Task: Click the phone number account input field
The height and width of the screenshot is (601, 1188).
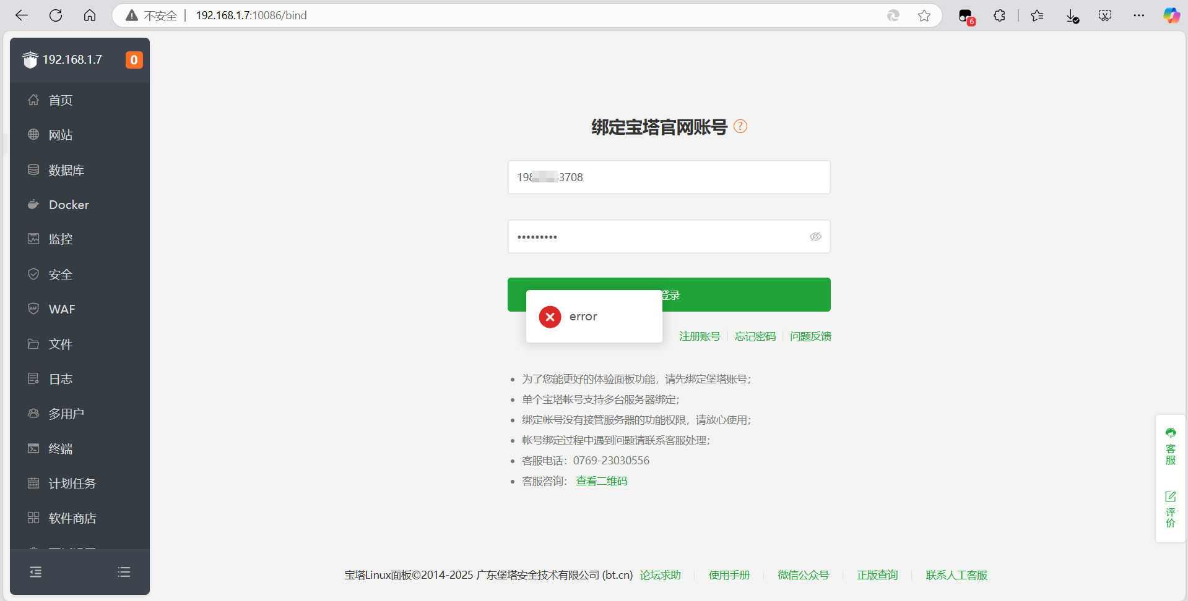Action: click(669, 177)
